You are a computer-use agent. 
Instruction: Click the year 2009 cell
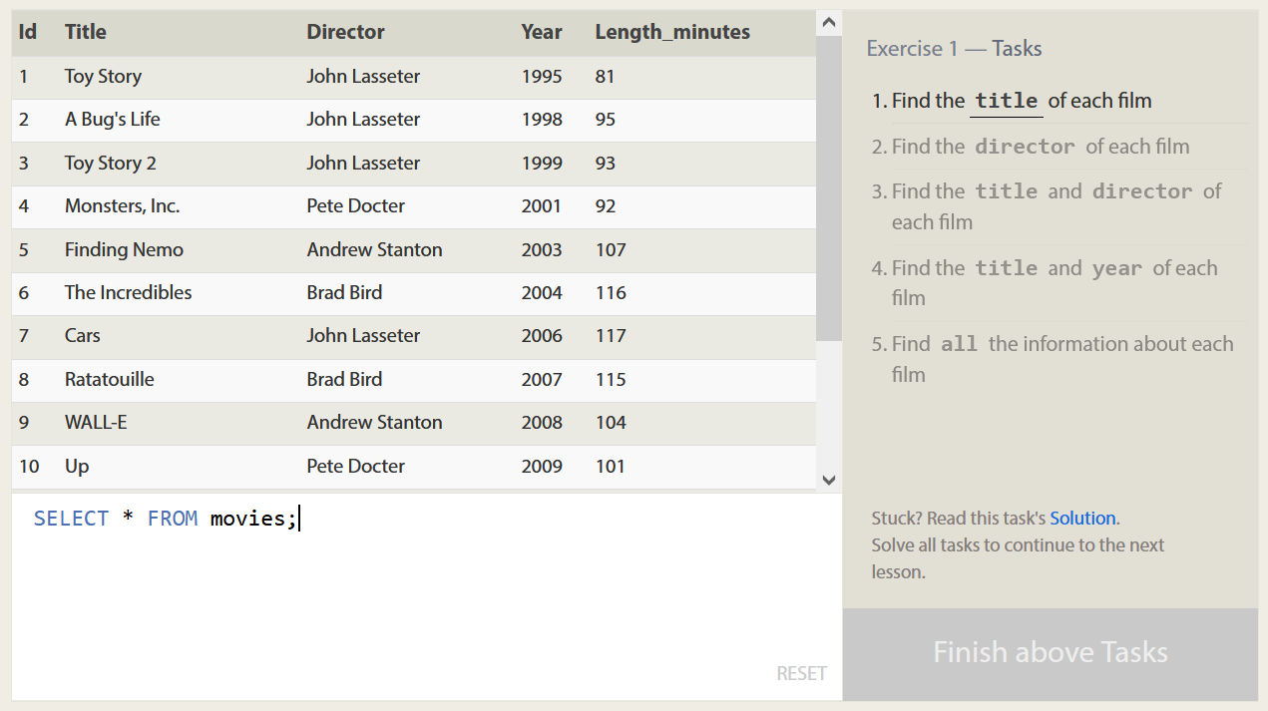tap(542, 466)
